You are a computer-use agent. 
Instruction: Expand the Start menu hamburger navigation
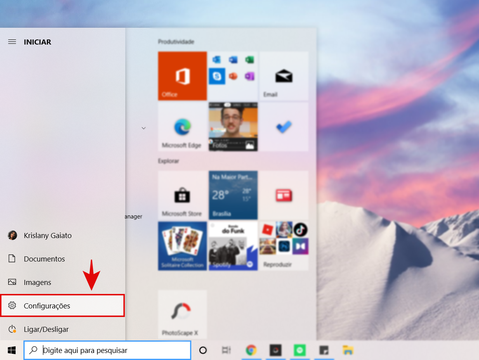12,42
